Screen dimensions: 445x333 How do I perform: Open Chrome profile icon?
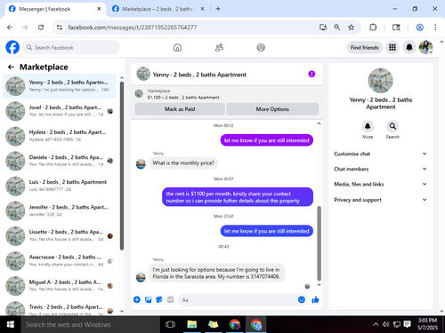pyautogui.click(x=419, y=28)
